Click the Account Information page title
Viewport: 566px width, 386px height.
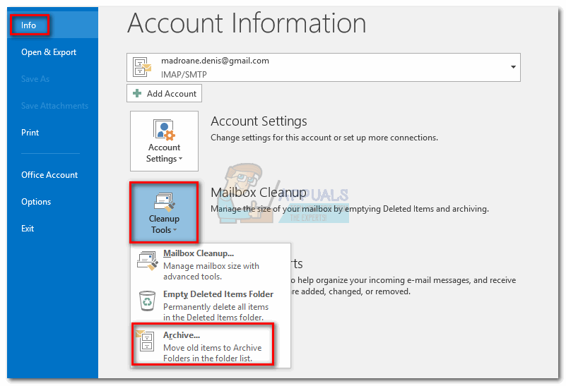click(x=247, y=23)
